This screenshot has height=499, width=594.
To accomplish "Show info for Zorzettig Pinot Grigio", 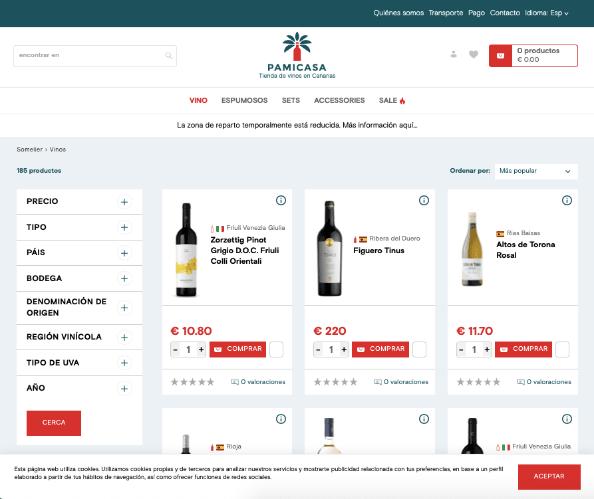I will tap(281, 201).
